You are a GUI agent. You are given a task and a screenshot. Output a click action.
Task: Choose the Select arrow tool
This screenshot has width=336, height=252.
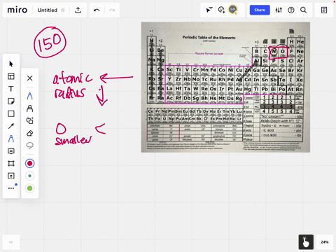[11, 64]
